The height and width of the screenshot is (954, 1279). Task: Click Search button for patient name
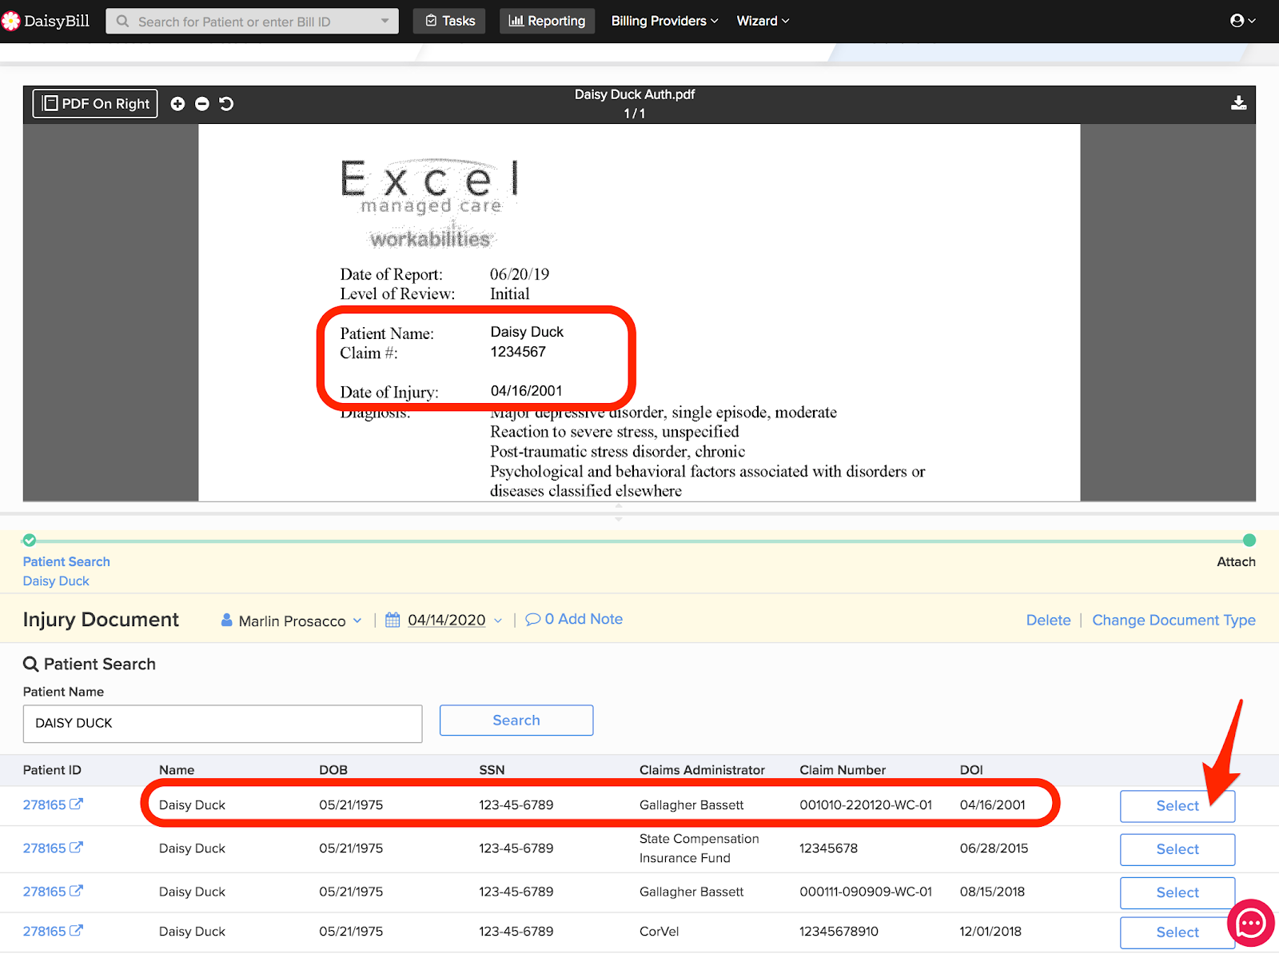[x=516, y=720]
